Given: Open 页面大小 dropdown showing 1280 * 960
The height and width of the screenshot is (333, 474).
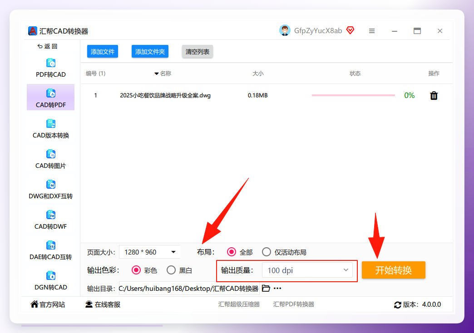Looking at the screenshot, I should (x=150, y=252).
